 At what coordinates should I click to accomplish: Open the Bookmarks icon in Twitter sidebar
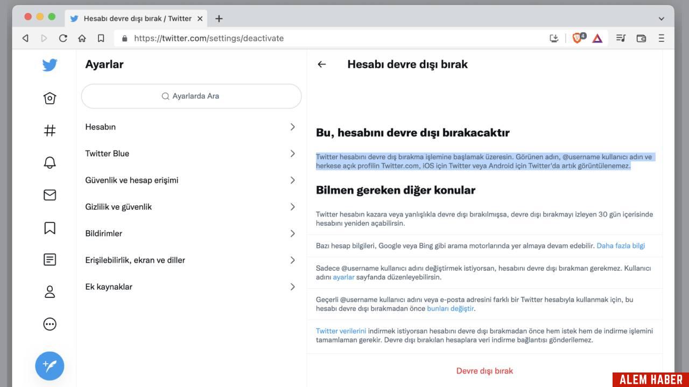tap(50, 227)
